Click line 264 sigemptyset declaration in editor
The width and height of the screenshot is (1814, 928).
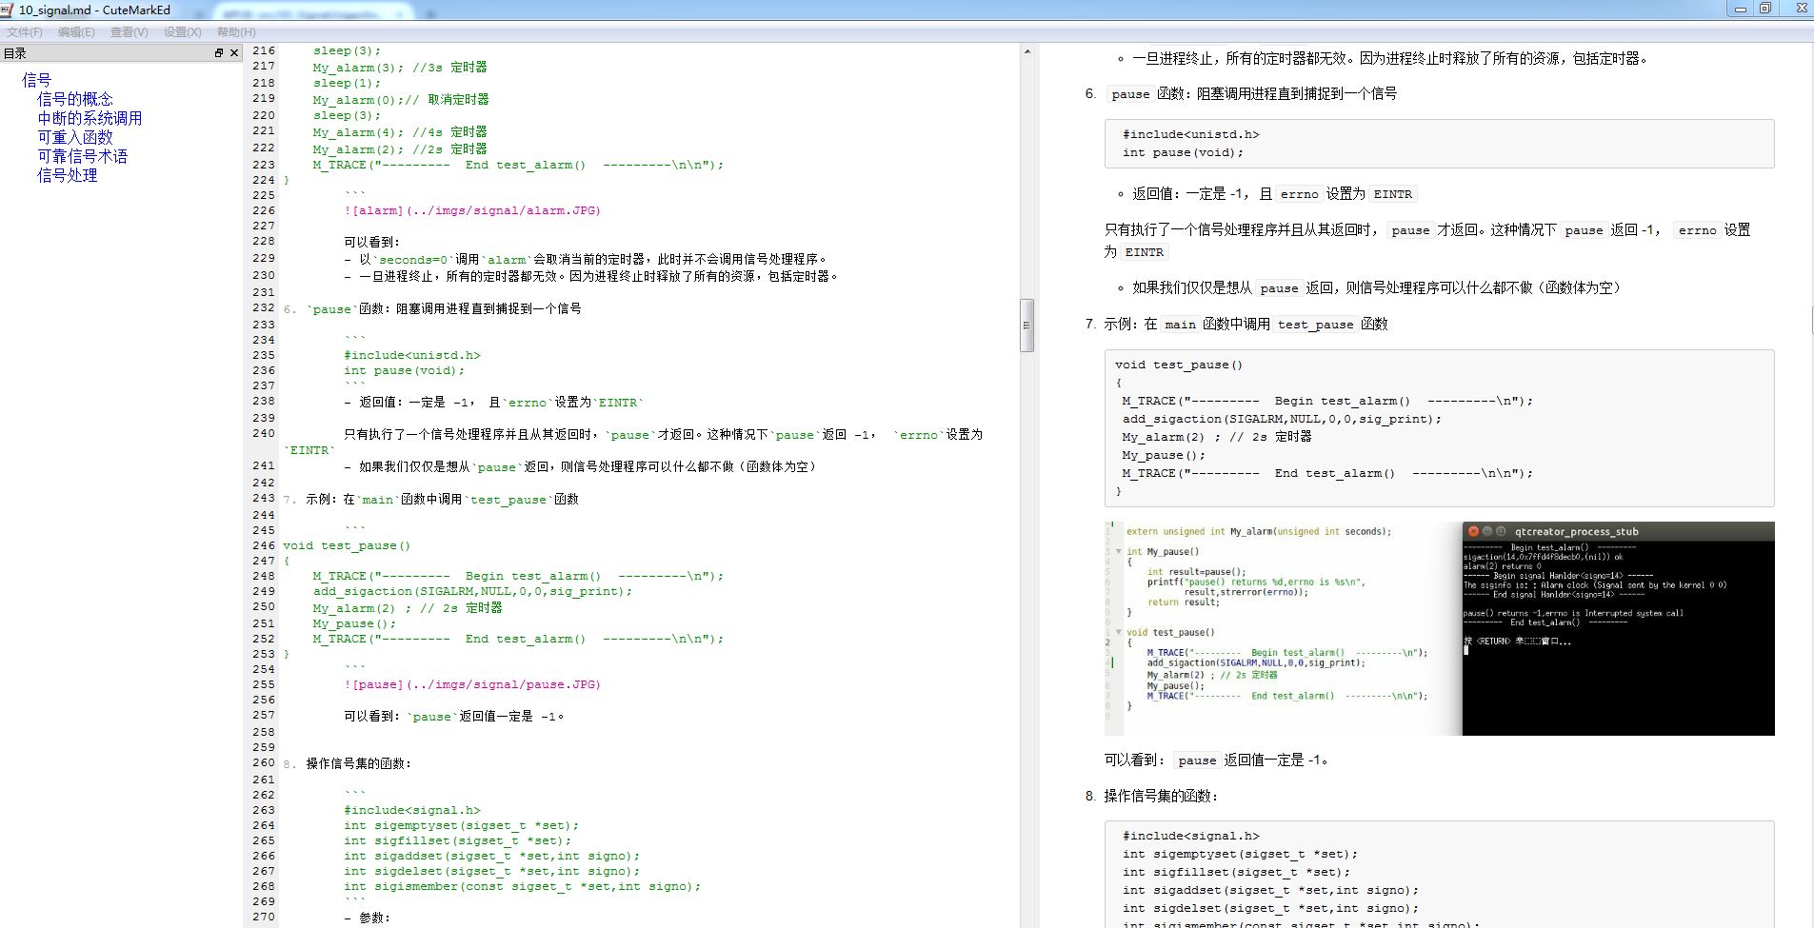[x=462, y=825]
